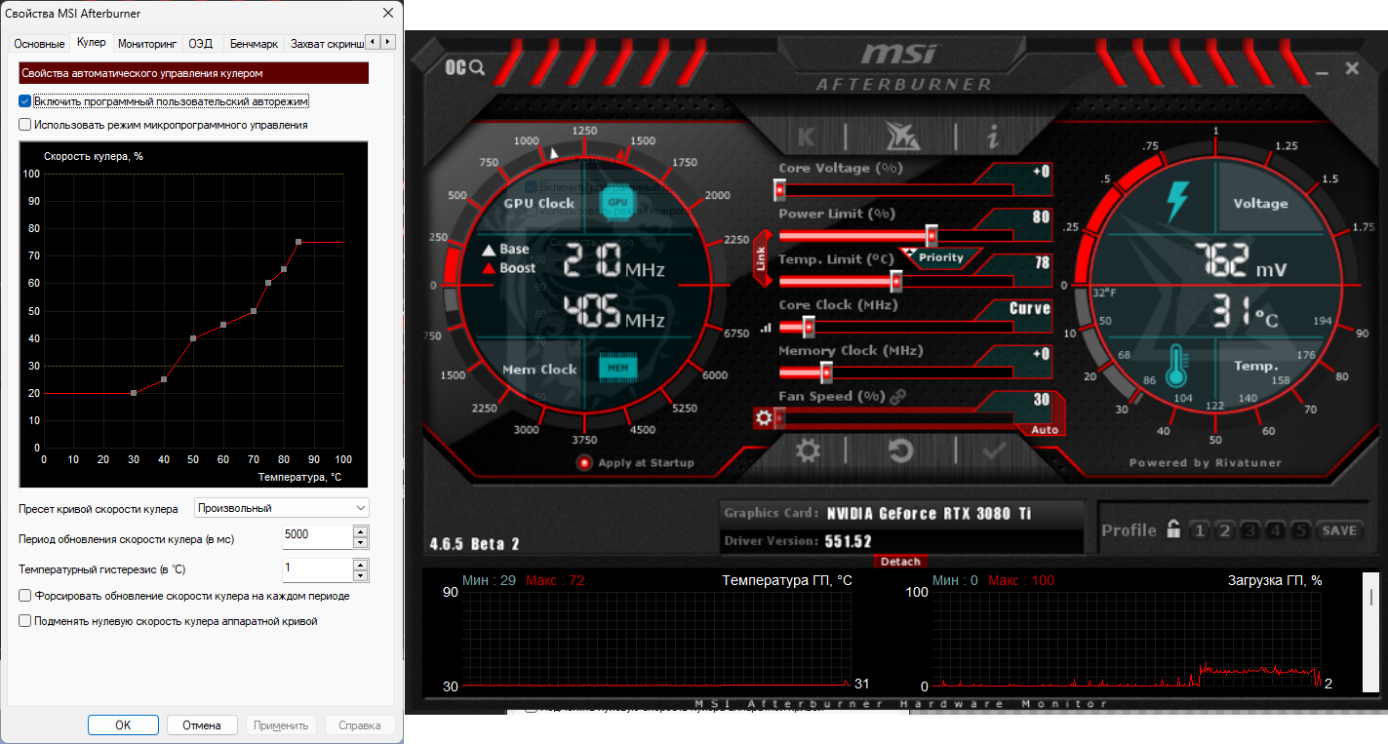Close the Свойства MSI Afterburner dialog
Viewport: 1388px width, 744px height.
[388, 14]
